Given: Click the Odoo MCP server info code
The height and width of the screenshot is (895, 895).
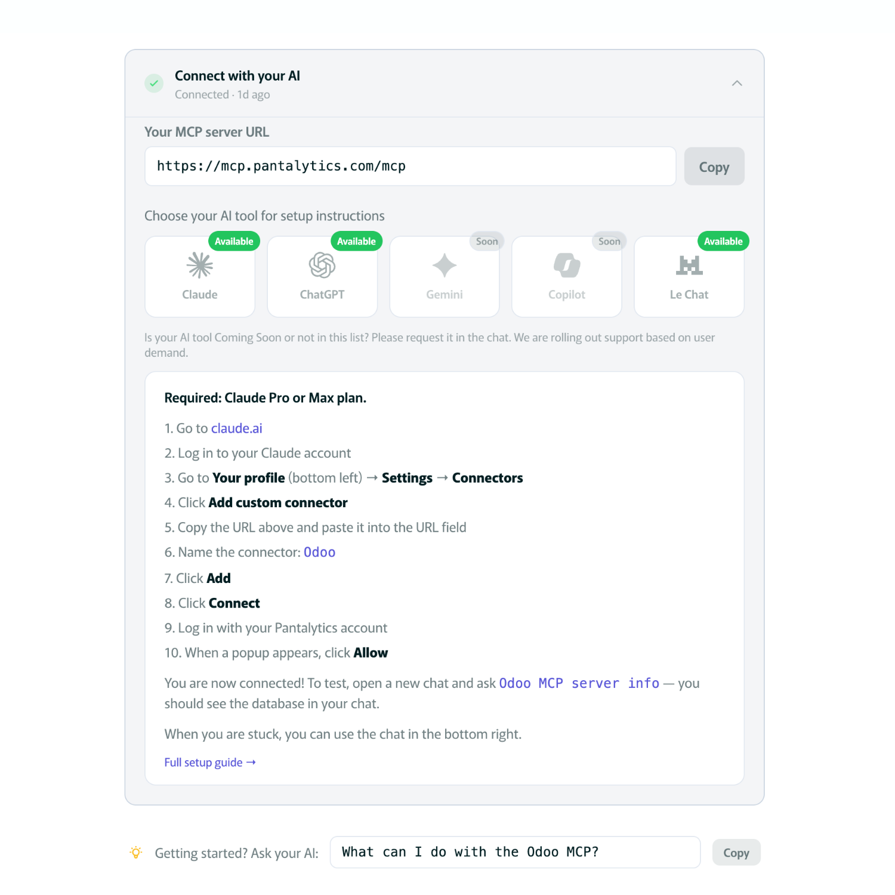Looking at the screenshot, I should pyautogui.click(x=579, y=683).
